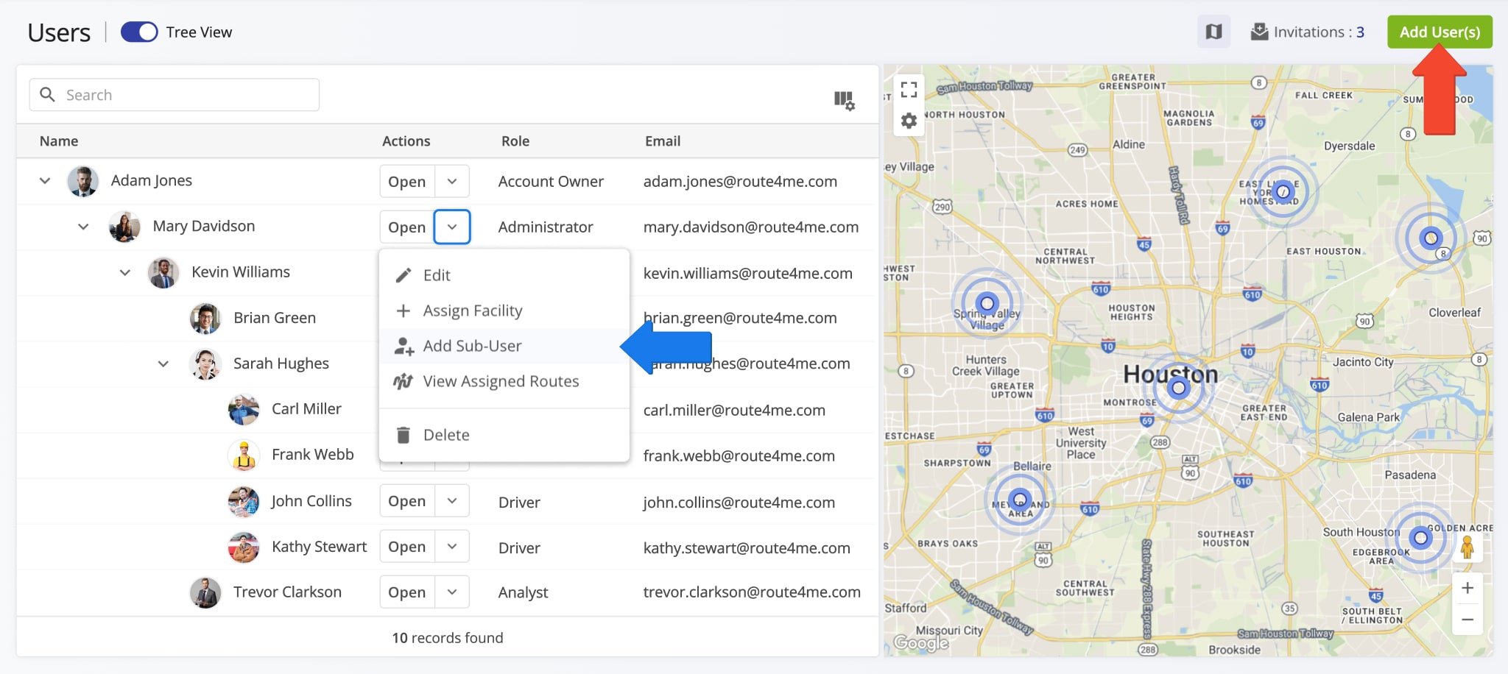
Task: Select View Assigned Routes option
Action: coord(504,381)
